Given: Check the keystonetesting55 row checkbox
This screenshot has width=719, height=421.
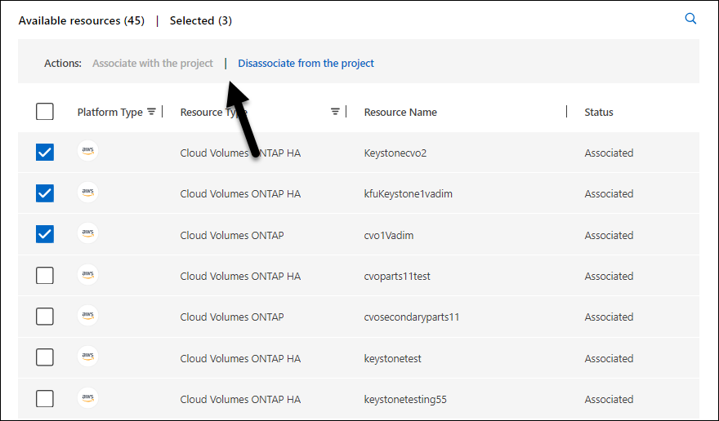Looking at the screenshot, I should (x=45, y=399).
